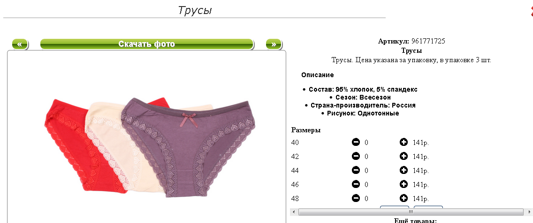The height and width of the screenshot is (223, 533).
Task: Go to the next photo with » button
Action: (274, 44)
